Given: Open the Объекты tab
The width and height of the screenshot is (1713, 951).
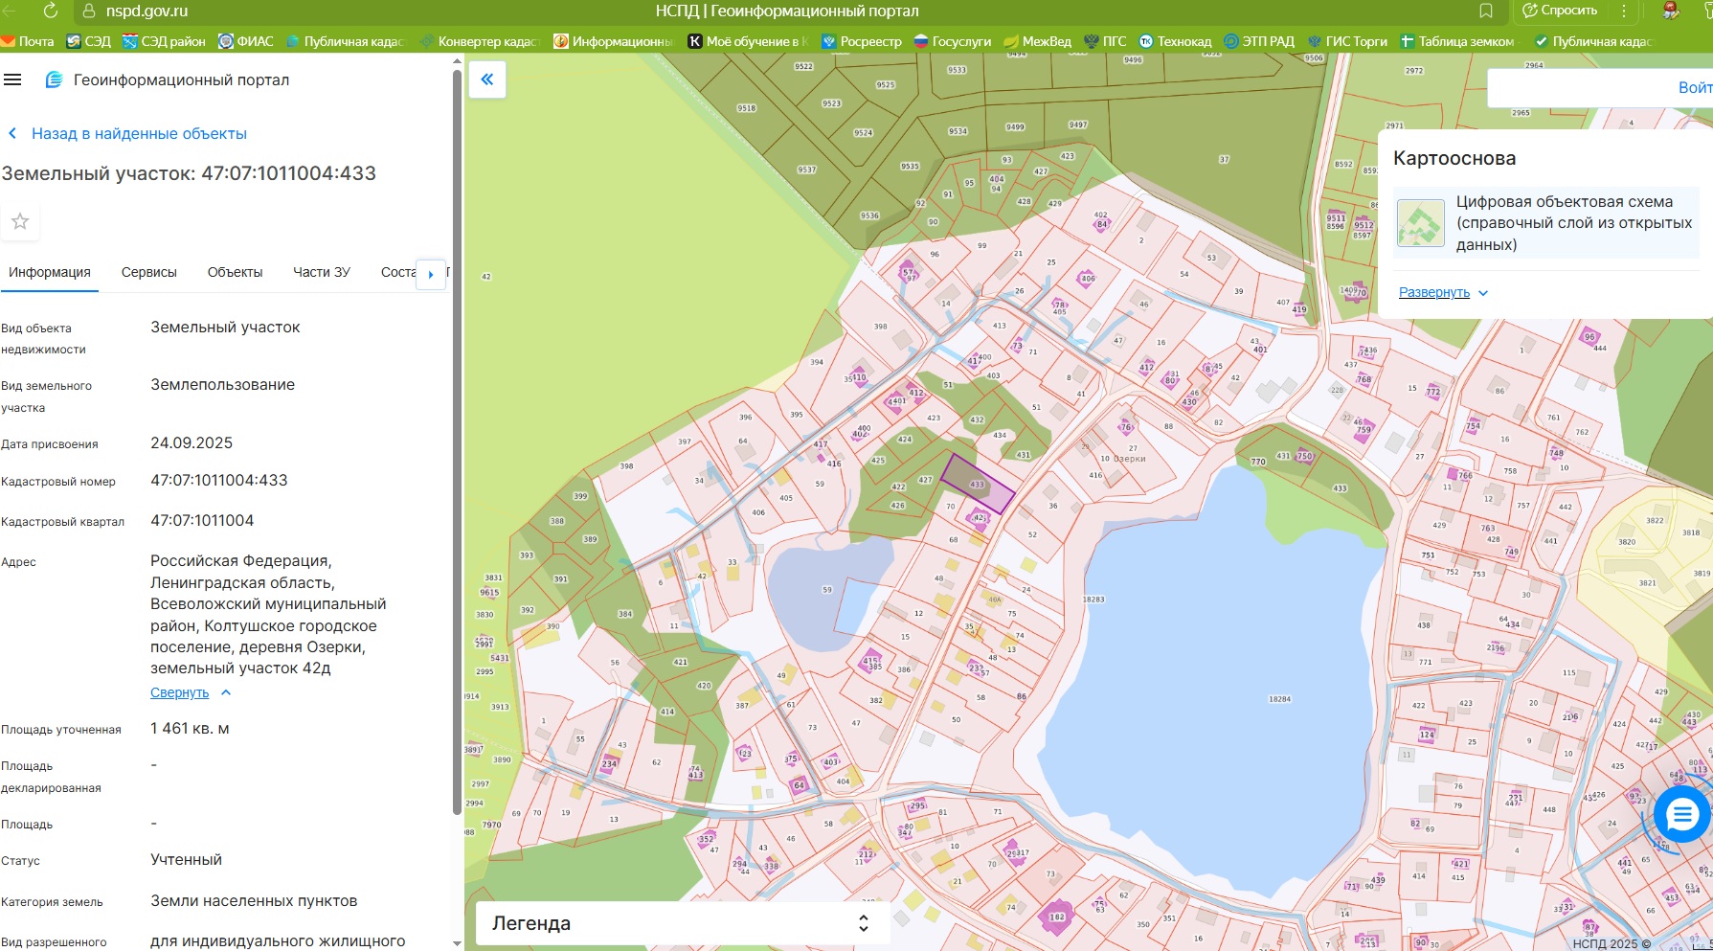Looking at the screenshot, I should (235, 272).
